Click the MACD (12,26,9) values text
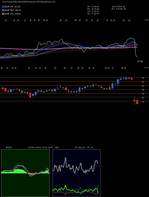 point(41,147)
